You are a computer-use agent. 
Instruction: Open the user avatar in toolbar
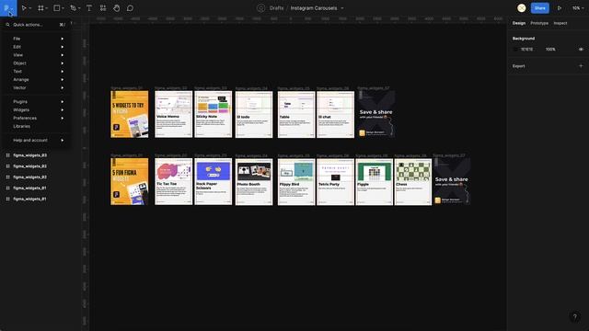(x=522, y=8)
